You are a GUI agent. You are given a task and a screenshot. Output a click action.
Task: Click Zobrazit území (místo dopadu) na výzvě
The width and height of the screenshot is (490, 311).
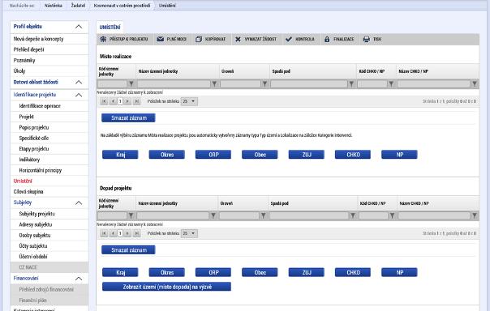click(166, 287)
